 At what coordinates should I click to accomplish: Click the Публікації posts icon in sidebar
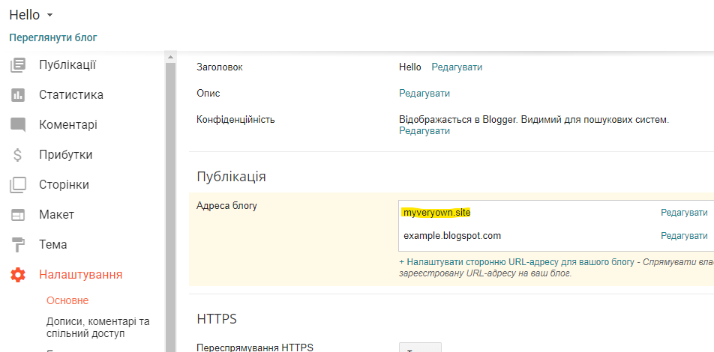click(18, 65)
